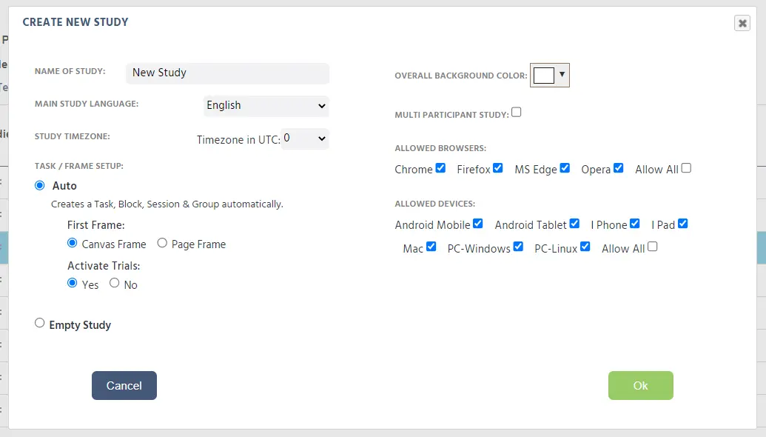Uncheck the Firefox browser checkbox
Screen dimensions: 766x437
(x=498, y=168)
